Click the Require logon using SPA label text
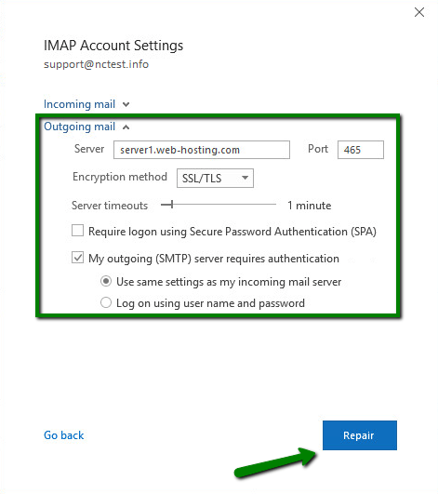The width and height of the screenshot is (438, 494). (232, 232)
